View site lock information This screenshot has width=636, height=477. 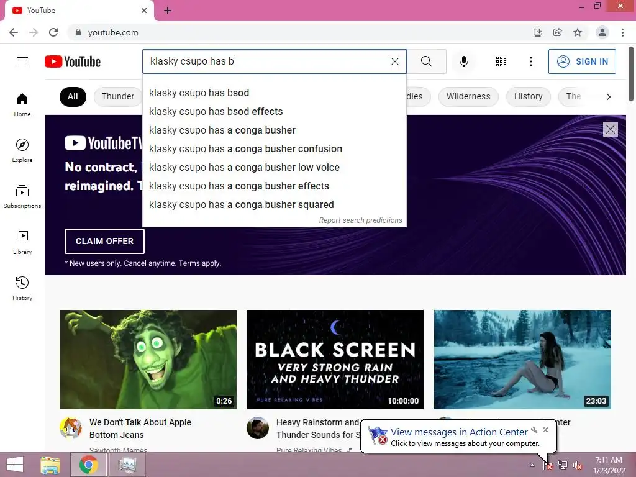pos(78,32)
